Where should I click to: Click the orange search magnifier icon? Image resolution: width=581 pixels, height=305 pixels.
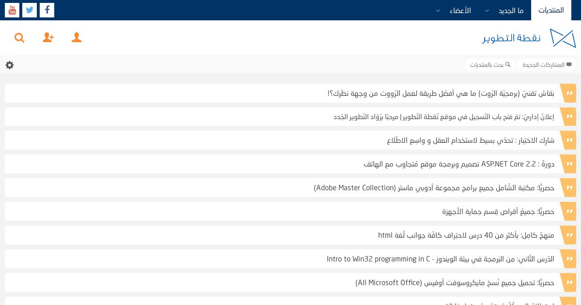[19, 38]
